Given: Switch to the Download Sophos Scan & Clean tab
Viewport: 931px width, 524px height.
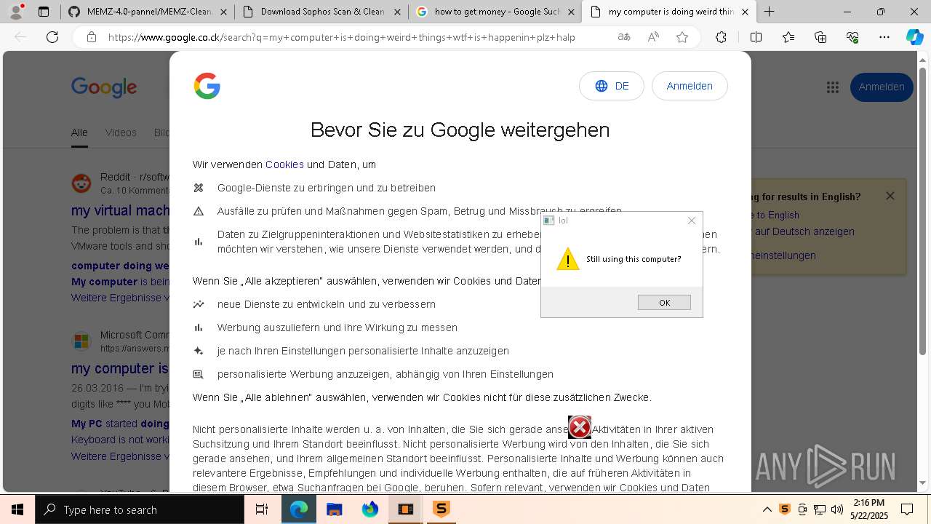Looking at the screenshot, I should pyautogui.click(x=322, y=12).
